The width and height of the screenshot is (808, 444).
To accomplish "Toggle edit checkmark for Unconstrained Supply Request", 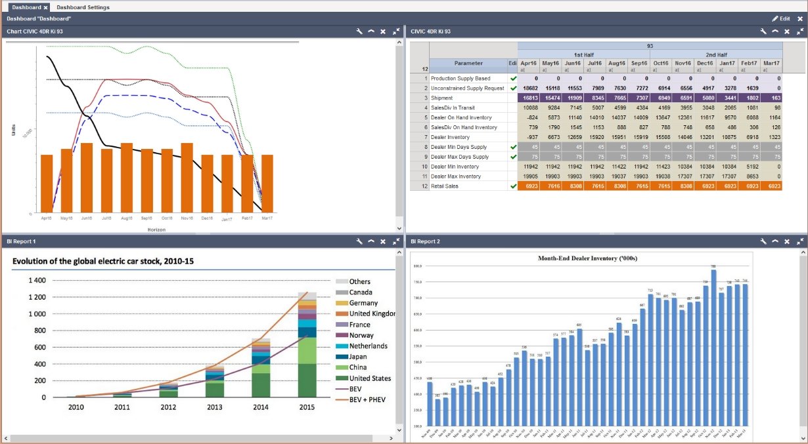I will (x=513, y=88).
